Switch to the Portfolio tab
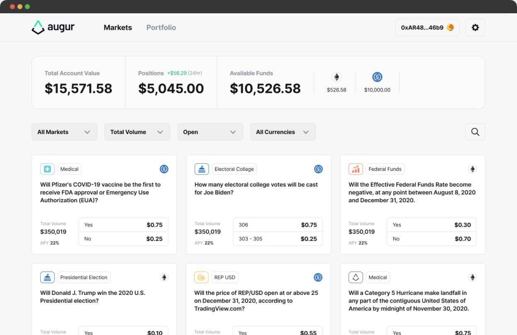The image size is (517, 335). point(161,27)
